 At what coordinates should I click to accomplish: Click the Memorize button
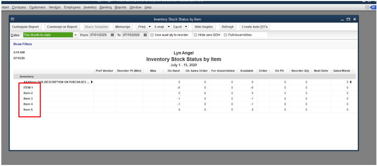123,27
